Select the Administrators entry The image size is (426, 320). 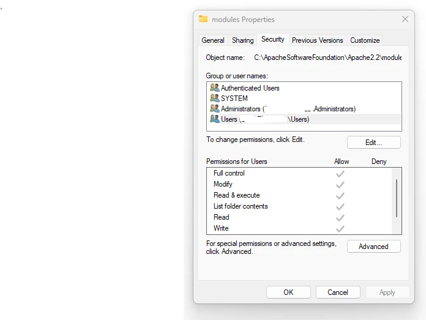[x=304, y=109]
